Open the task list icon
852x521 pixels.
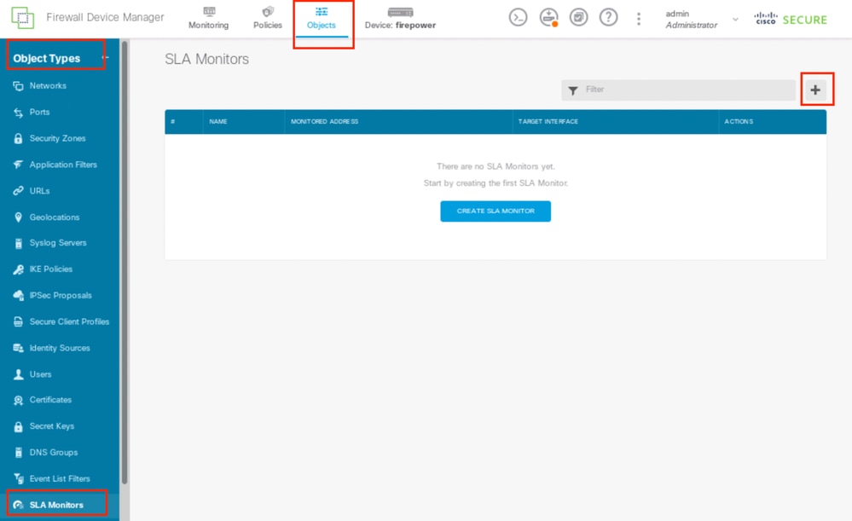(x=579, y=17)
